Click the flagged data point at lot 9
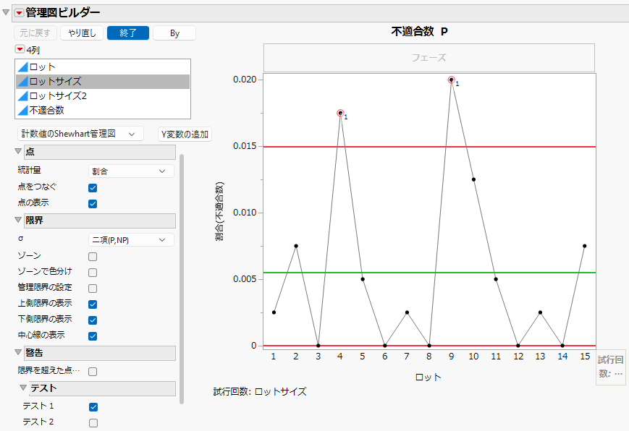 (451, 80)
